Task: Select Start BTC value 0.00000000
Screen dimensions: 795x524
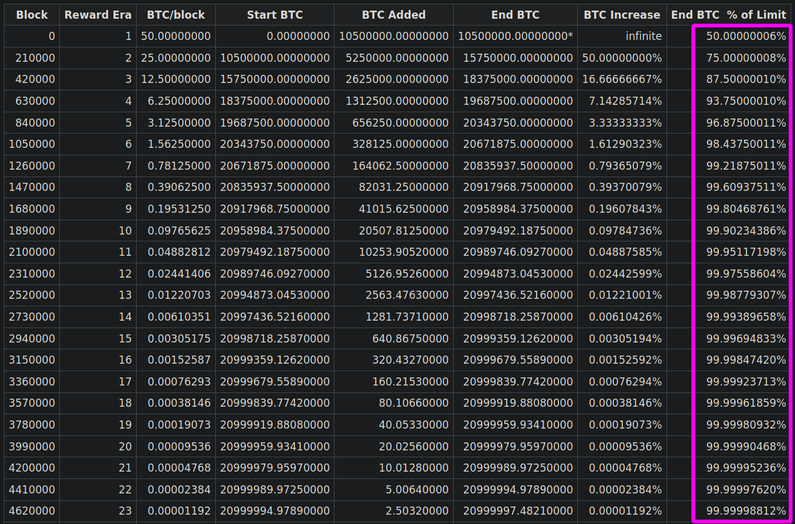Action: [275, 36]
